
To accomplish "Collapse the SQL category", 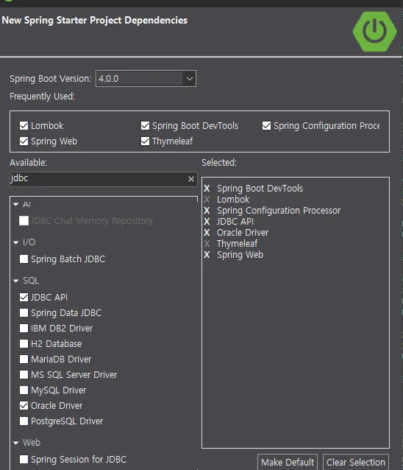I will 16,281.
